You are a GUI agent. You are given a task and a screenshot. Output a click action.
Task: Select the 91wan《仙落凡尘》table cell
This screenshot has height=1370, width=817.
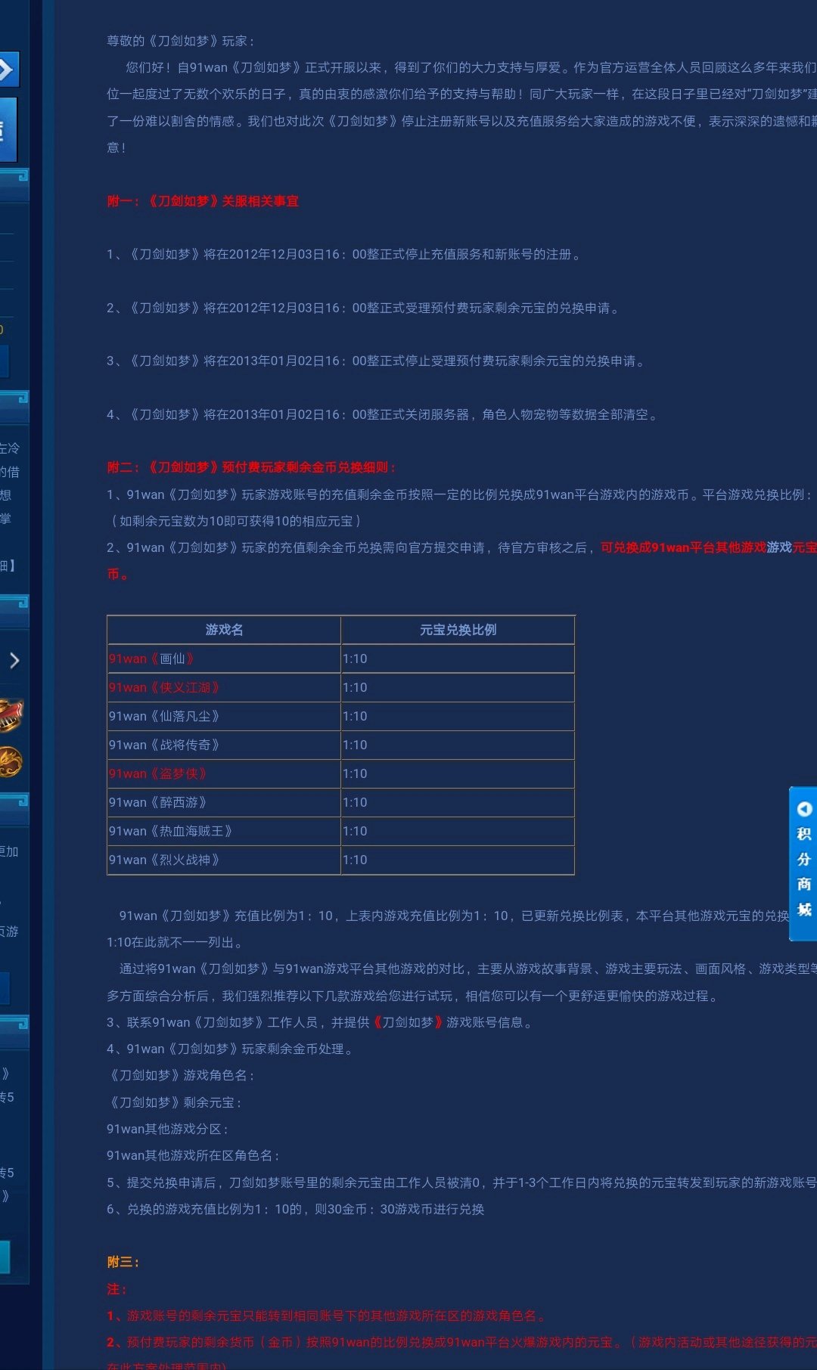click(224, 716)
